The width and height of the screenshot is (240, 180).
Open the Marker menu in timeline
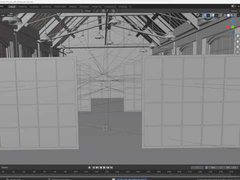point(4,167)
